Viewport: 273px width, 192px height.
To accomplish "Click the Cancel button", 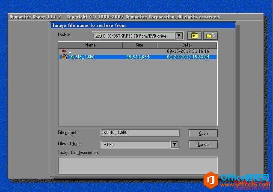I will tap(203, 145).
